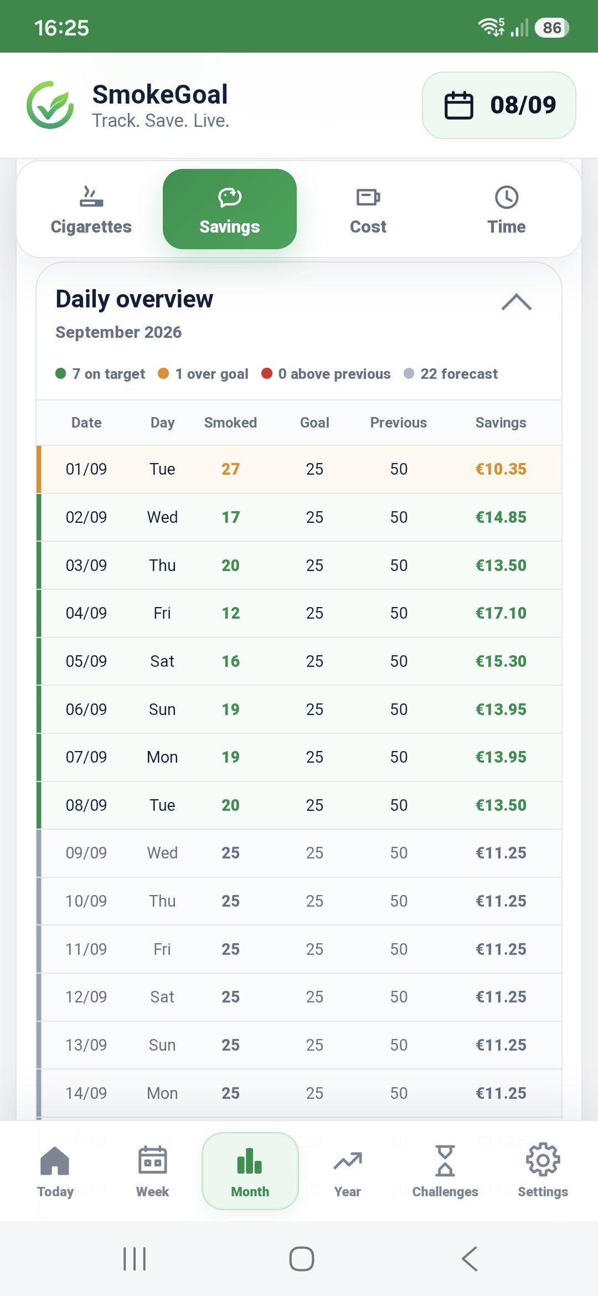Collapse the Daily overview section
Image resolution: width=598 pixels, height=1296 pixels.
[517, 302]
